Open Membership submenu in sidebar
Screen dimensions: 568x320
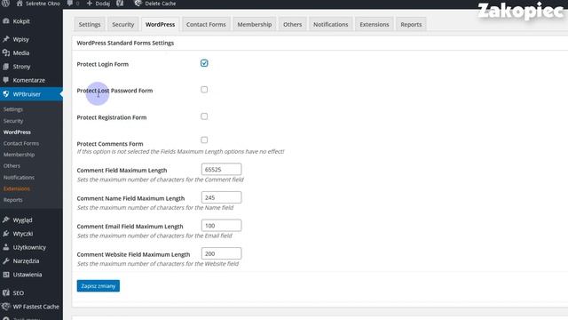tap(19, 155)
